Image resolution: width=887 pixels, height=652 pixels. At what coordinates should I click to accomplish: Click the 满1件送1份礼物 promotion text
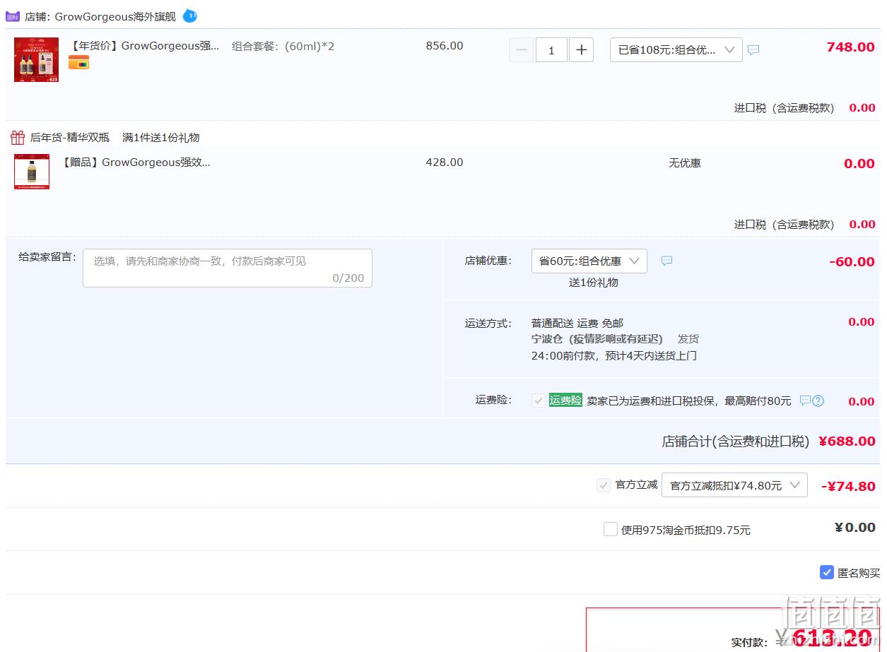point(161,138)
